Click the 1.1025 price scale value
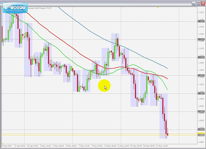 201,85
